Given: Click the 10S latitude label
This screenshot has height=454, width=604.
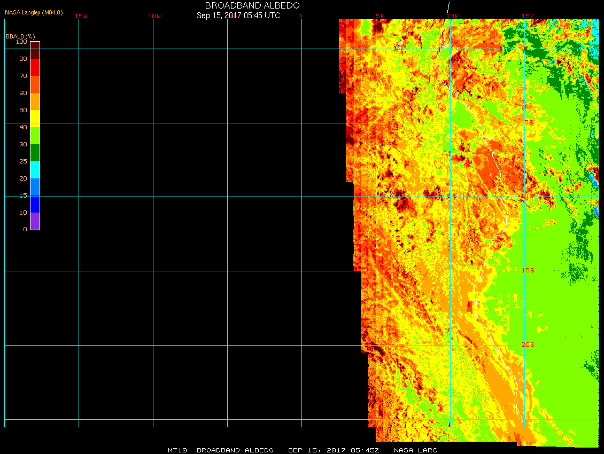Looking at the screenshot, I should tap(528, 197).
